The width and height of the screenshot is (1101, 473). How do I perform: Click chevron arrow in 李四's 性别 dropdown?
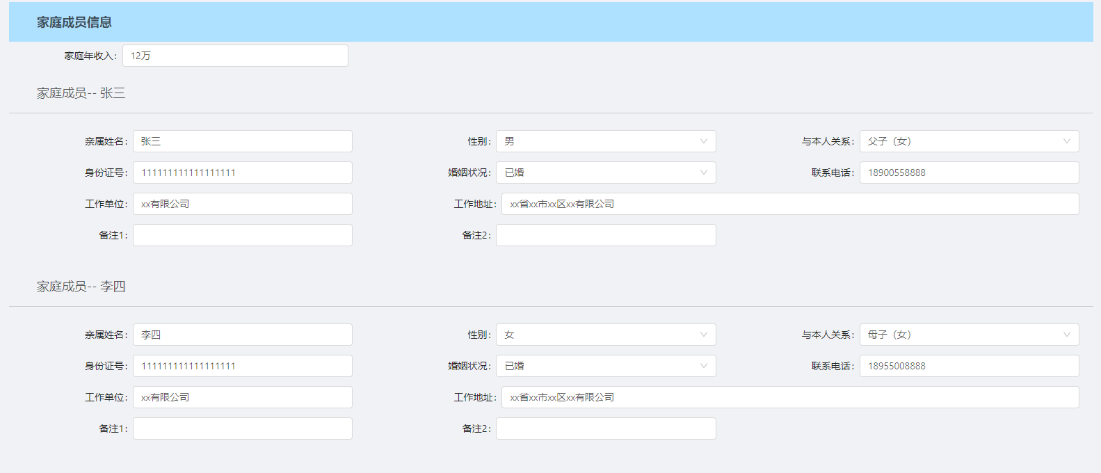[703, 335]
